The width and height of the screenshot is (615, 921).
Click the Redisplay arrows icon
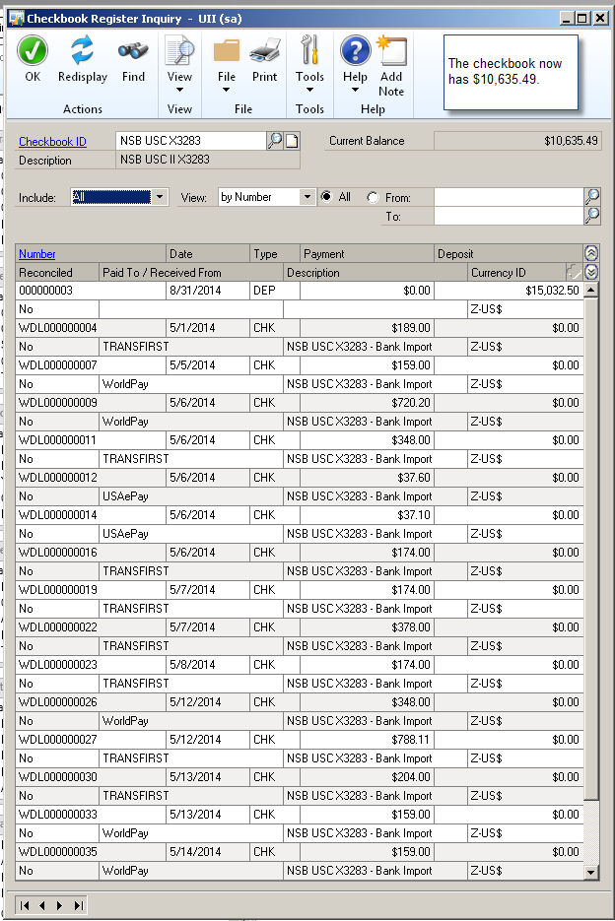(83, 50)
